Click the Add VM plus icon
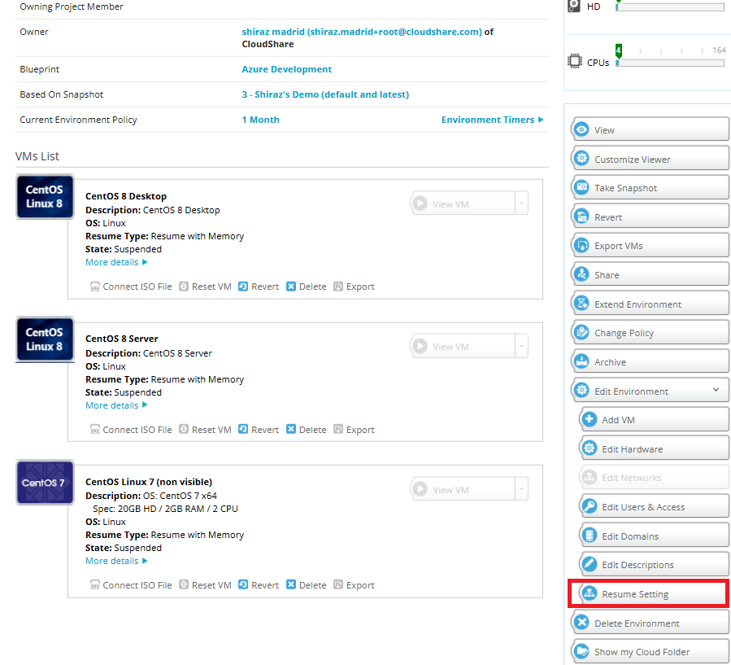 click(590, 419)
